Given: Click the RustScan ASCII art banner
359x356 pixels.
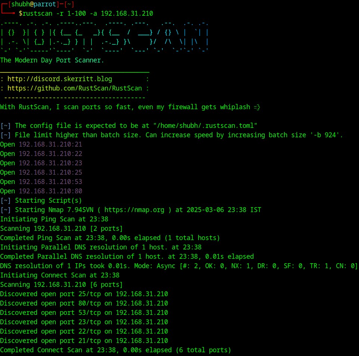Looking at the screenshot, I should (104, 37).
